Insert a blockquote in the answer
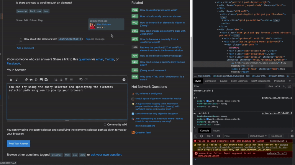The width and height of the screenshot is (295, 165). pos(31,80)
